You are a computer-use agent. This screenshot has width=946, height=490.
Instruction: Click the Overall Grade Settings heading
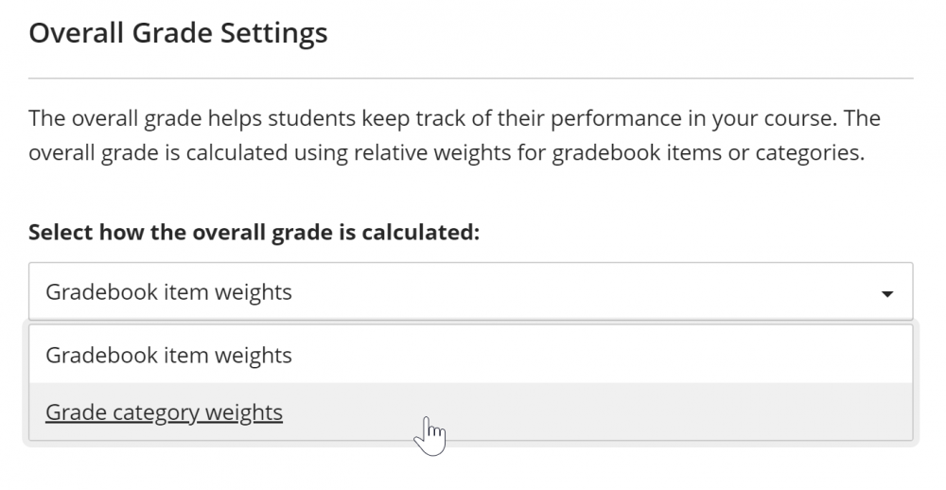pos(178,33)
